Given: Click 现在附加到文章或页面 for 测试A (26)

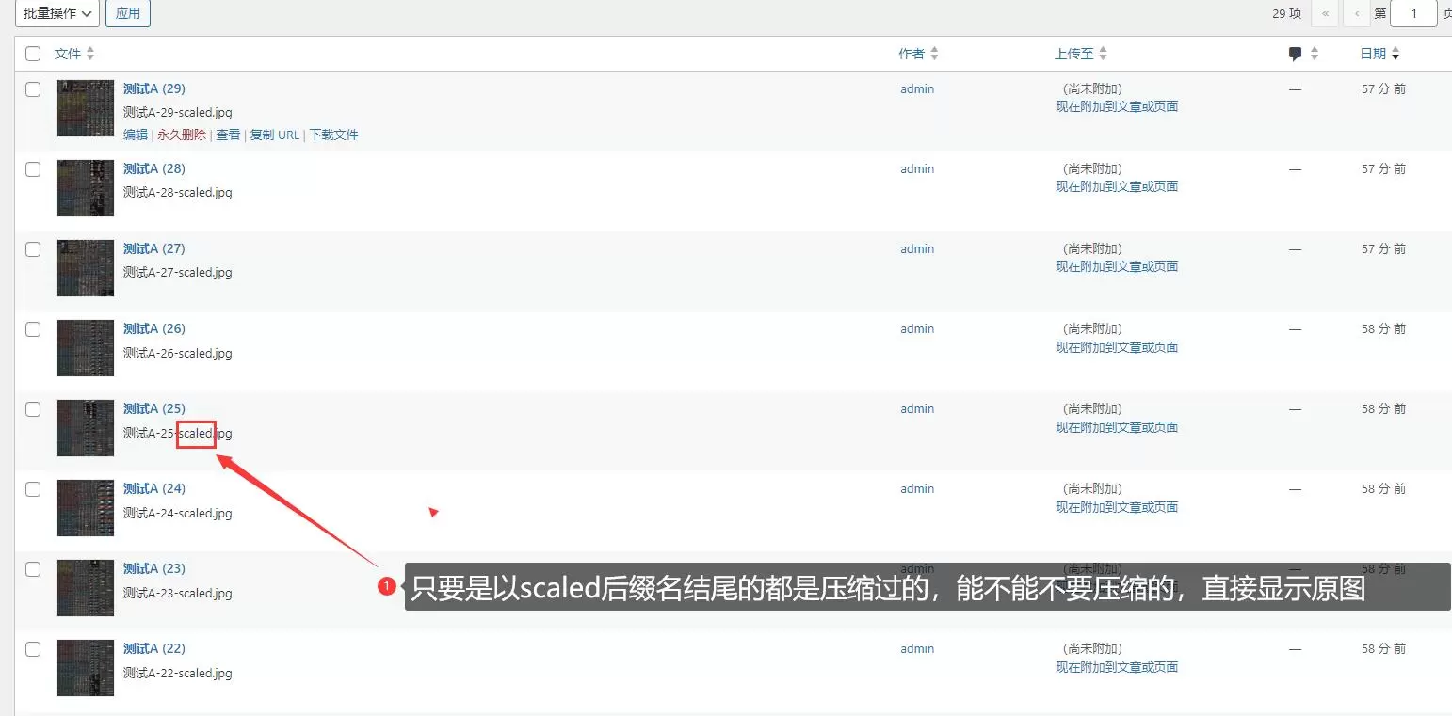Looking at the screenshot, I should tap(1117, 347).
